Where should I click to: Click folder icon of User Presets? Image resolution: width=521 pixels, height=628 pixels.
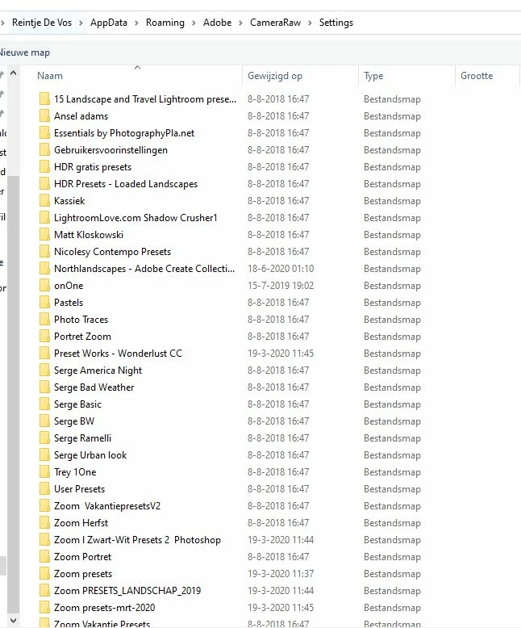[44, 489]
